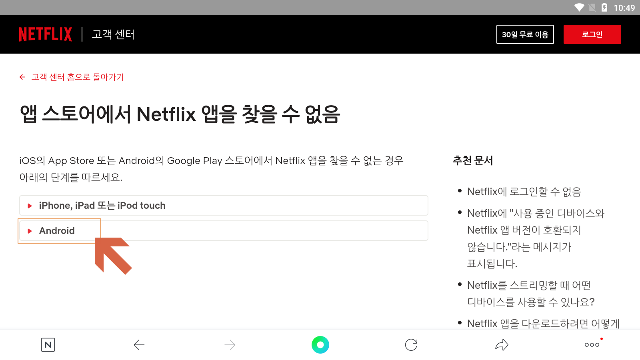640x360 pixels.
Task: Open 'Netflix 앱을 다운로드하려면' article
Action: tap(543, 323)
